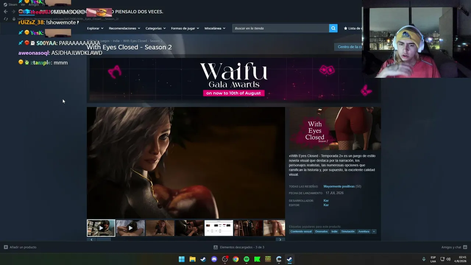The image size is (471, 265).
Task: Open the editor Ker link
Action: [326, 205]
